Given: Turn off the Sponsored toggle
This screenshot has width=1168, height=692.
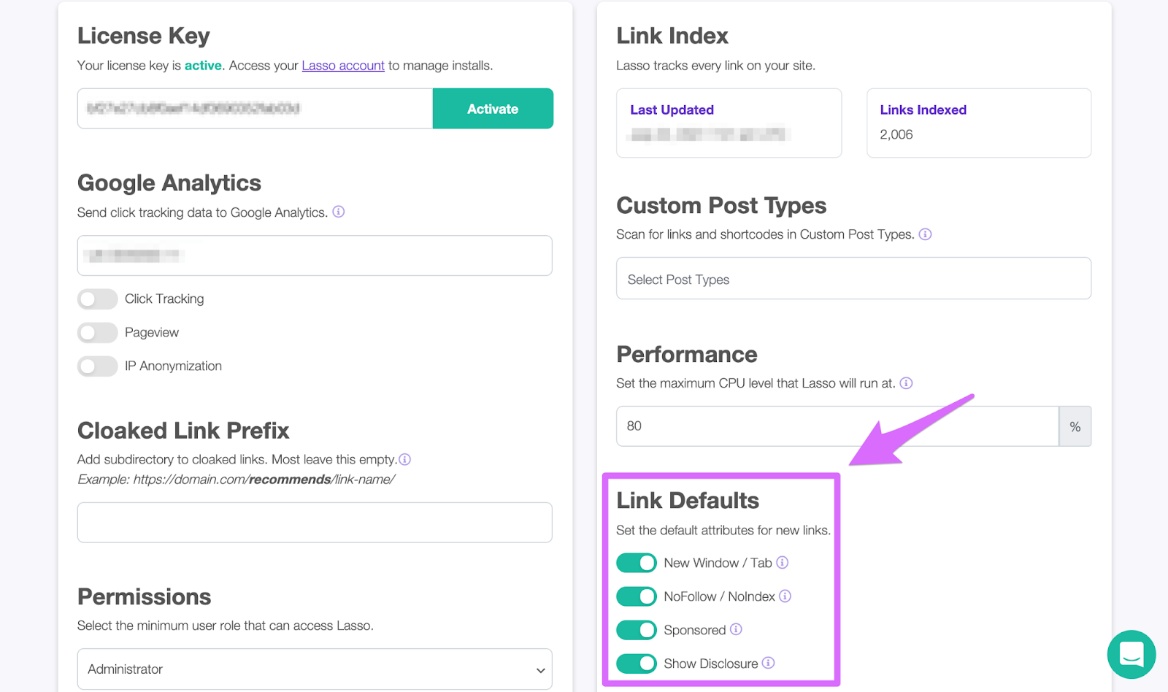Looking at the screenshot, I should tap(637, 630).
